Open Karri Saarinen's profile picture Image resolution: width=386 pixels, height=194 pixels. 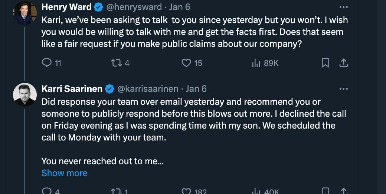click(25, 95)
